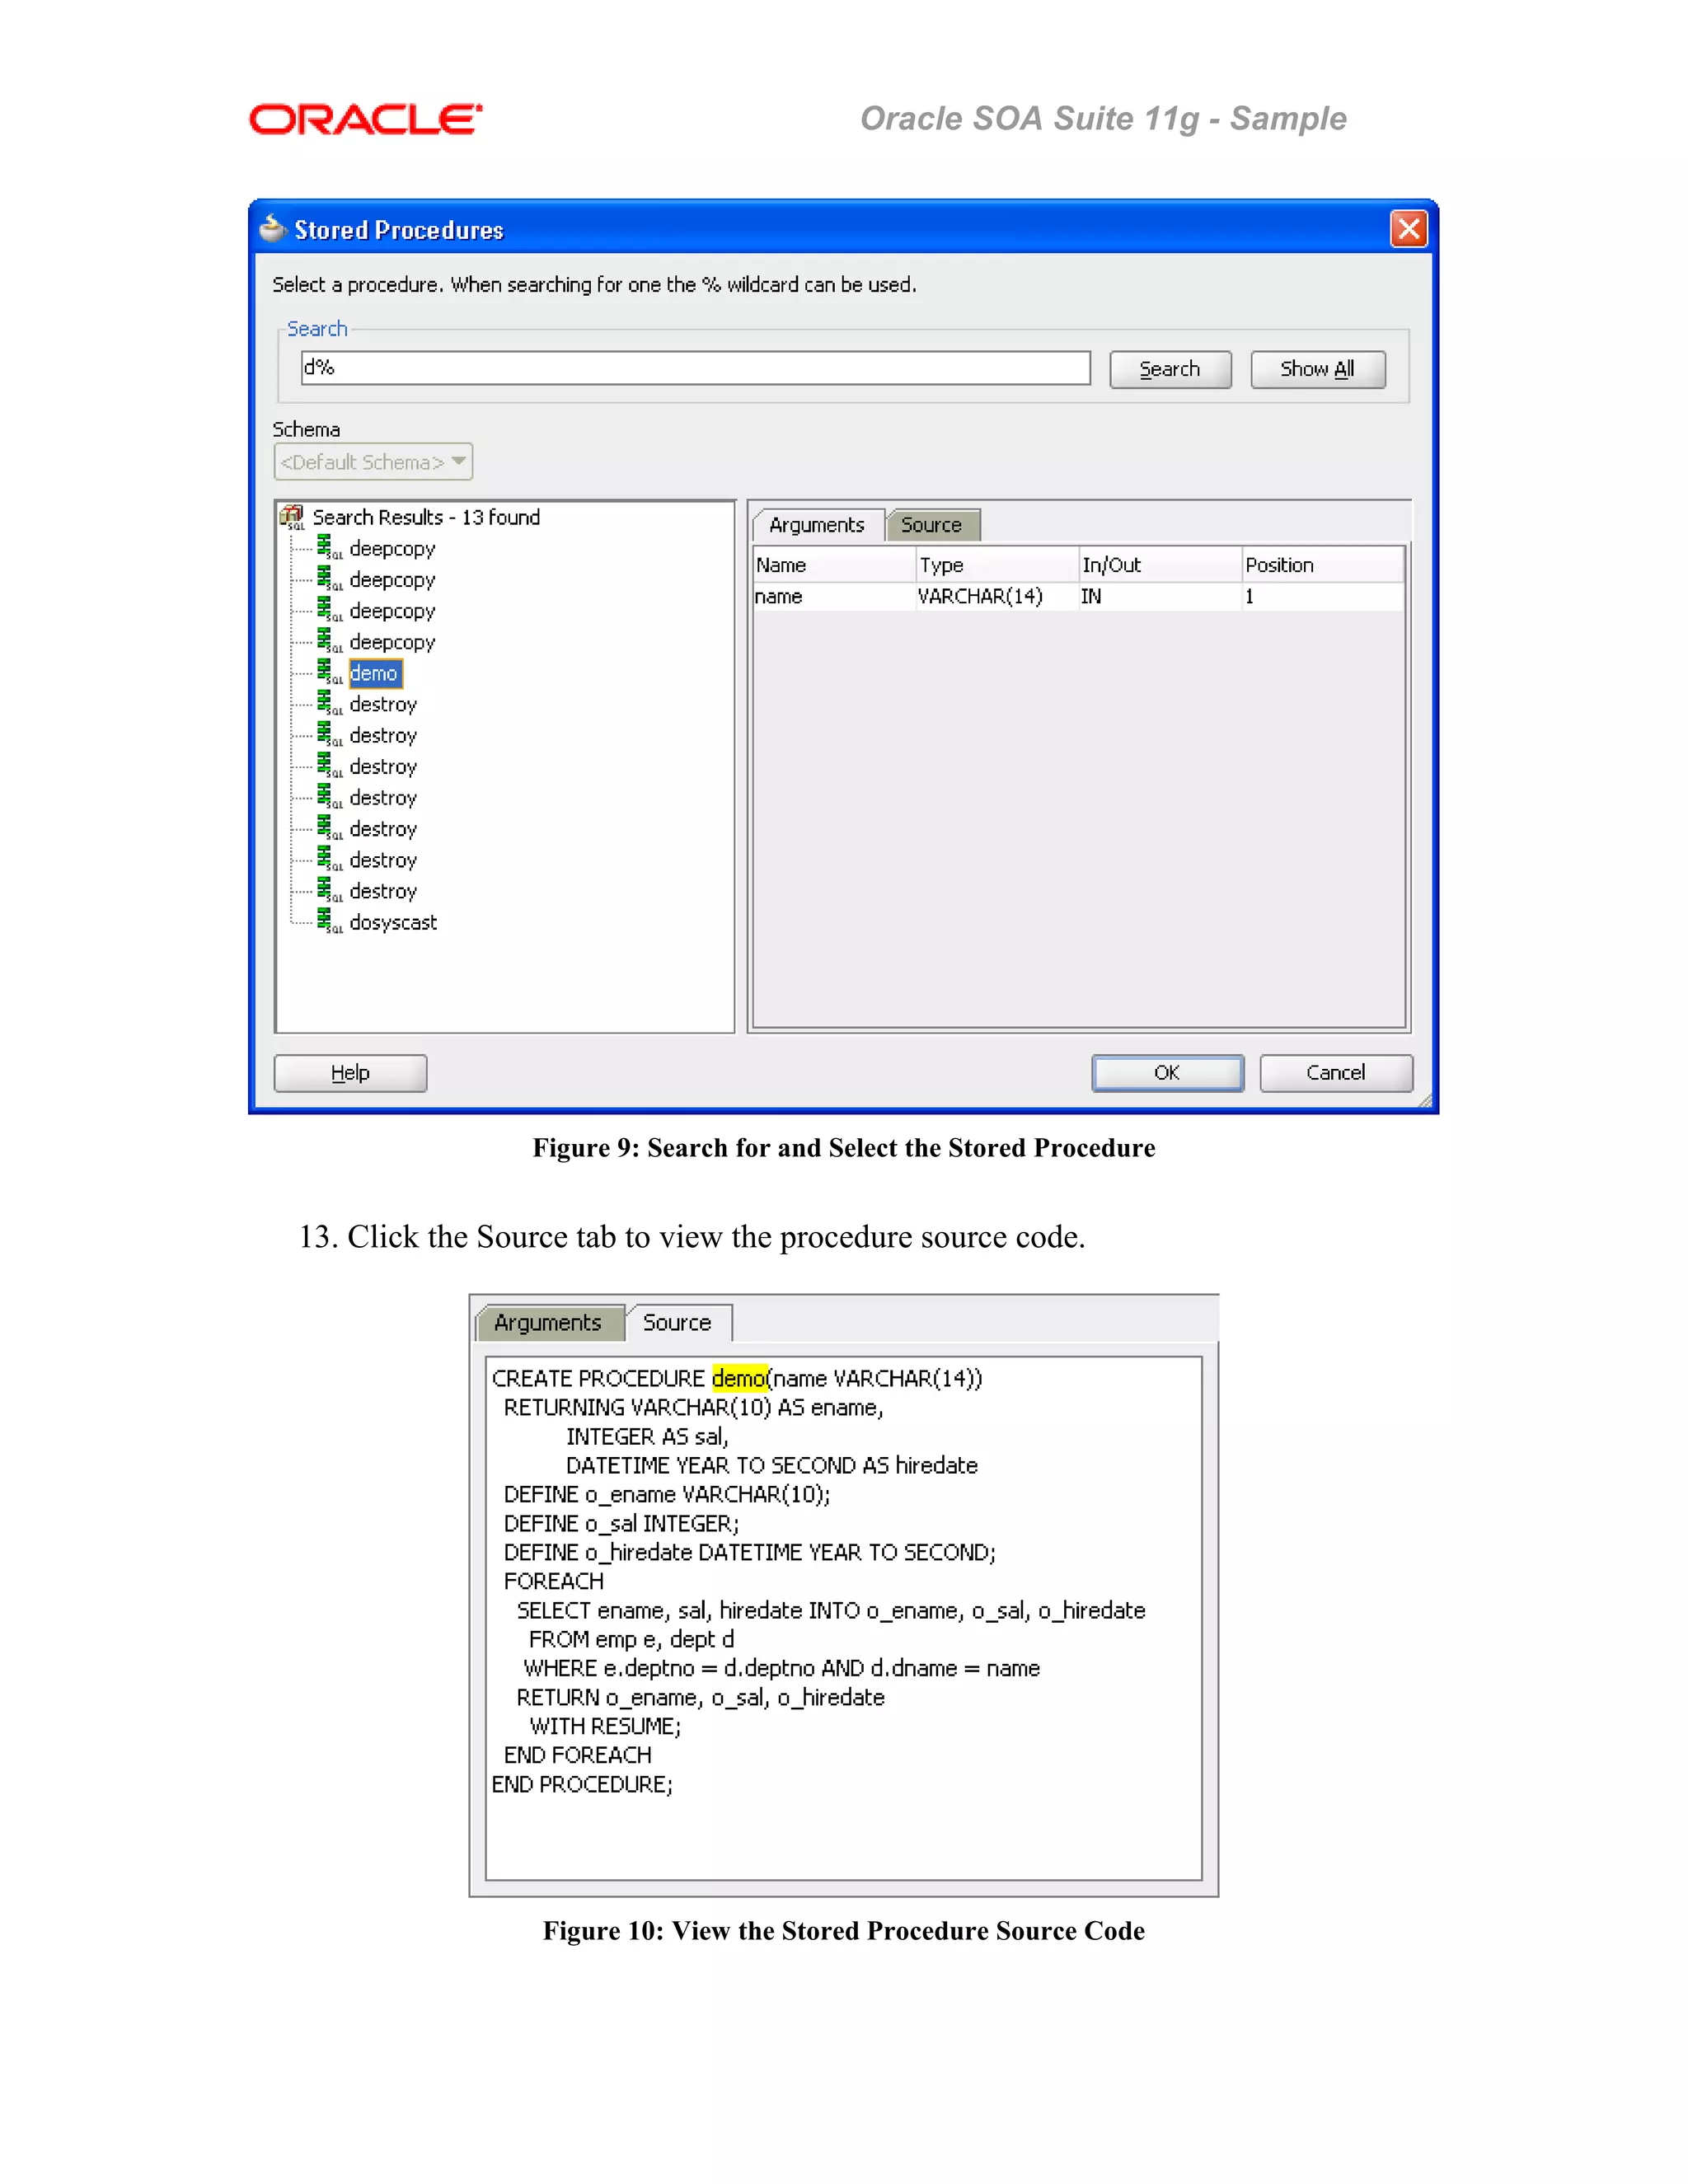This screenshot has width=1688, height=2184.
Task: Select the dosyscast procedure
Action: pos(393,922)
